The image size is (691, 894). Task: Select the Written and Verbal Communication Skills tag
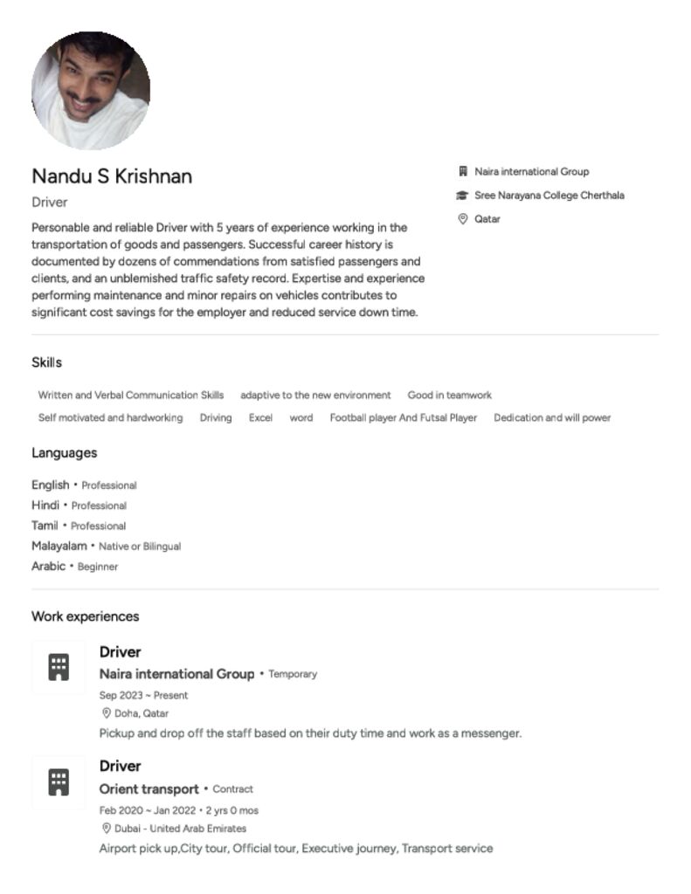[131, 395]
